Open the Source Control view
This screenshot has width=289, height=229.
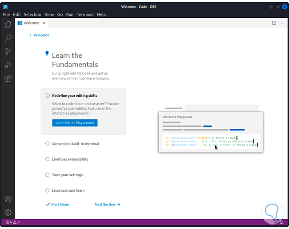[x=8, y=51]
